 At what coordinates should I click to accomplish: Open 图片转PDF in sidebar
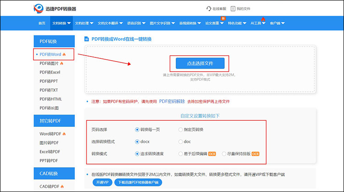(x=49, y=143)
